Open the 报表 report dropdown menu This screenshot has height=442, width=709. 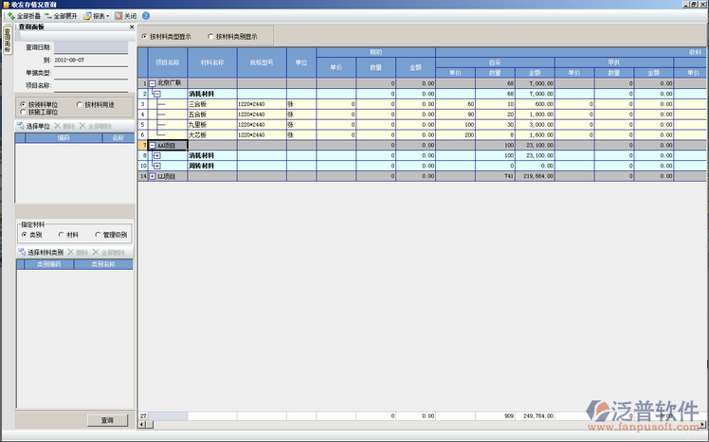point(95,16)
